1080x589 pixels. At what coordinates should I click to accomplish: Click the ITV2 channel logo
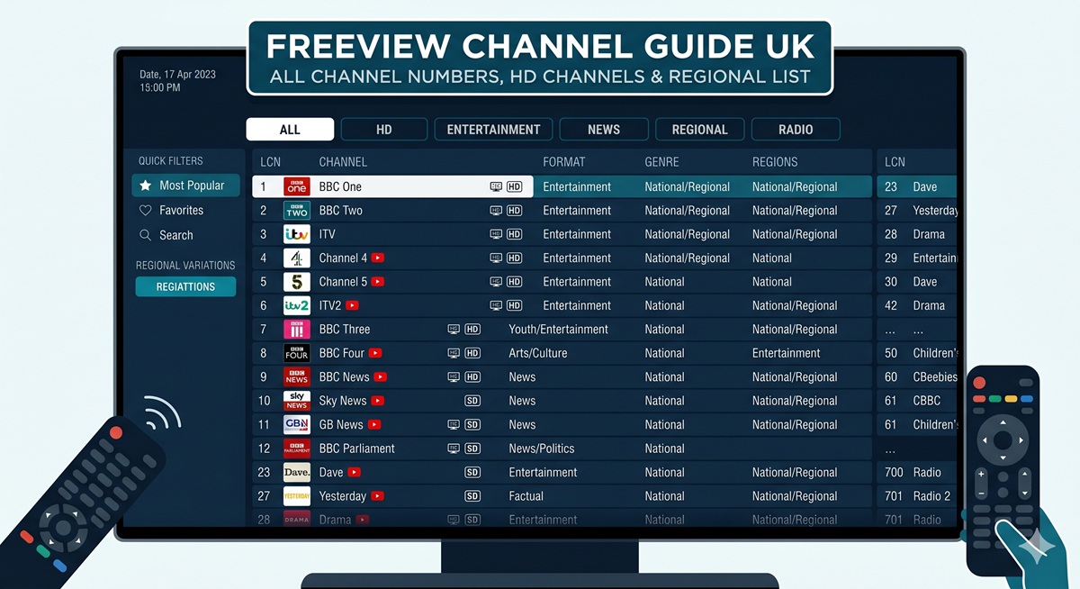[297, 305]
